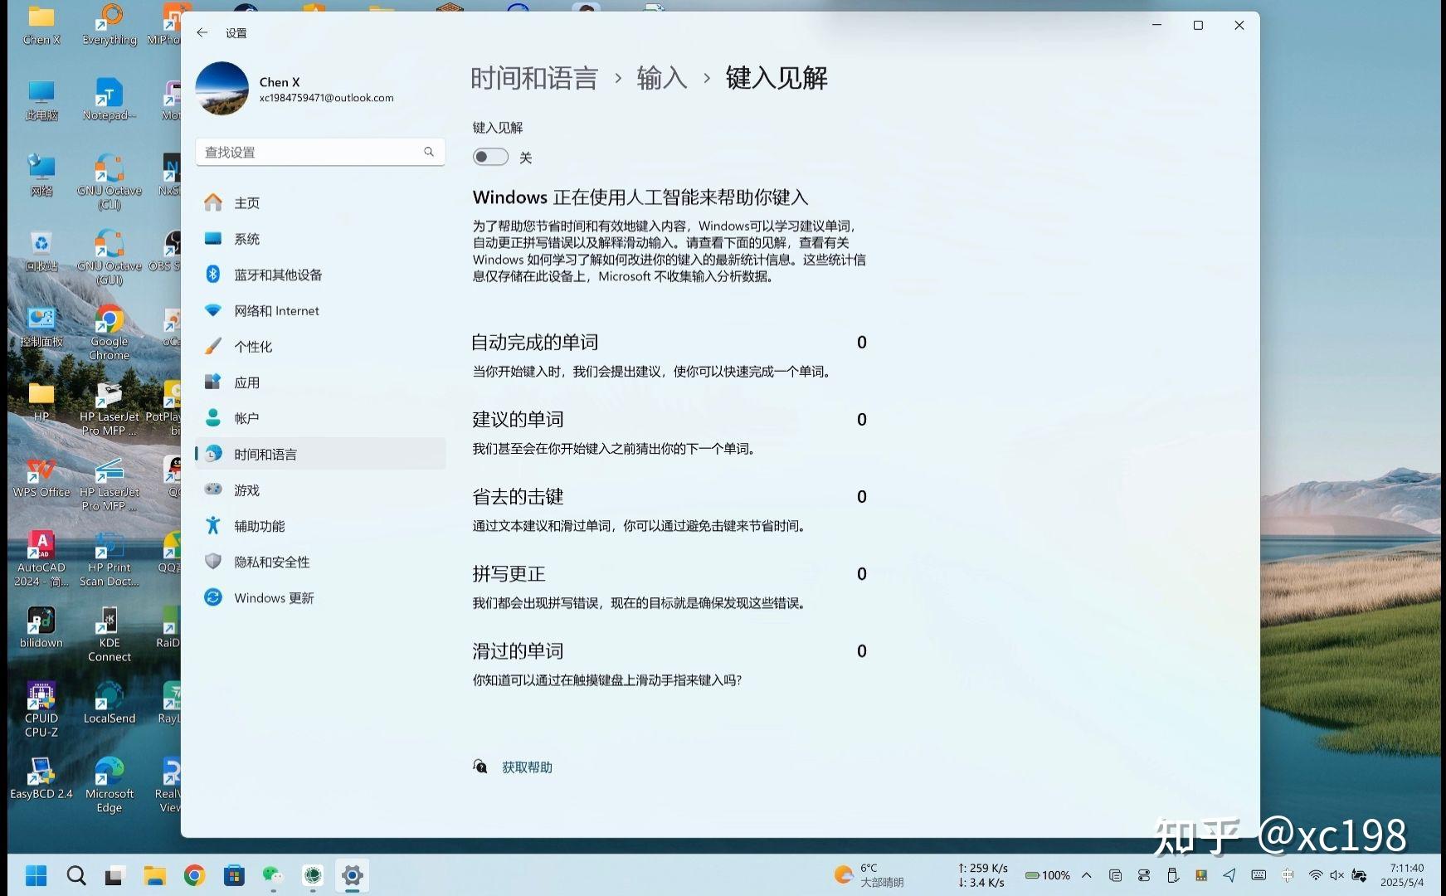Open the Windows 更新 update icon
The height and width of the screenshot is (896, 1446).
(213, 597)
